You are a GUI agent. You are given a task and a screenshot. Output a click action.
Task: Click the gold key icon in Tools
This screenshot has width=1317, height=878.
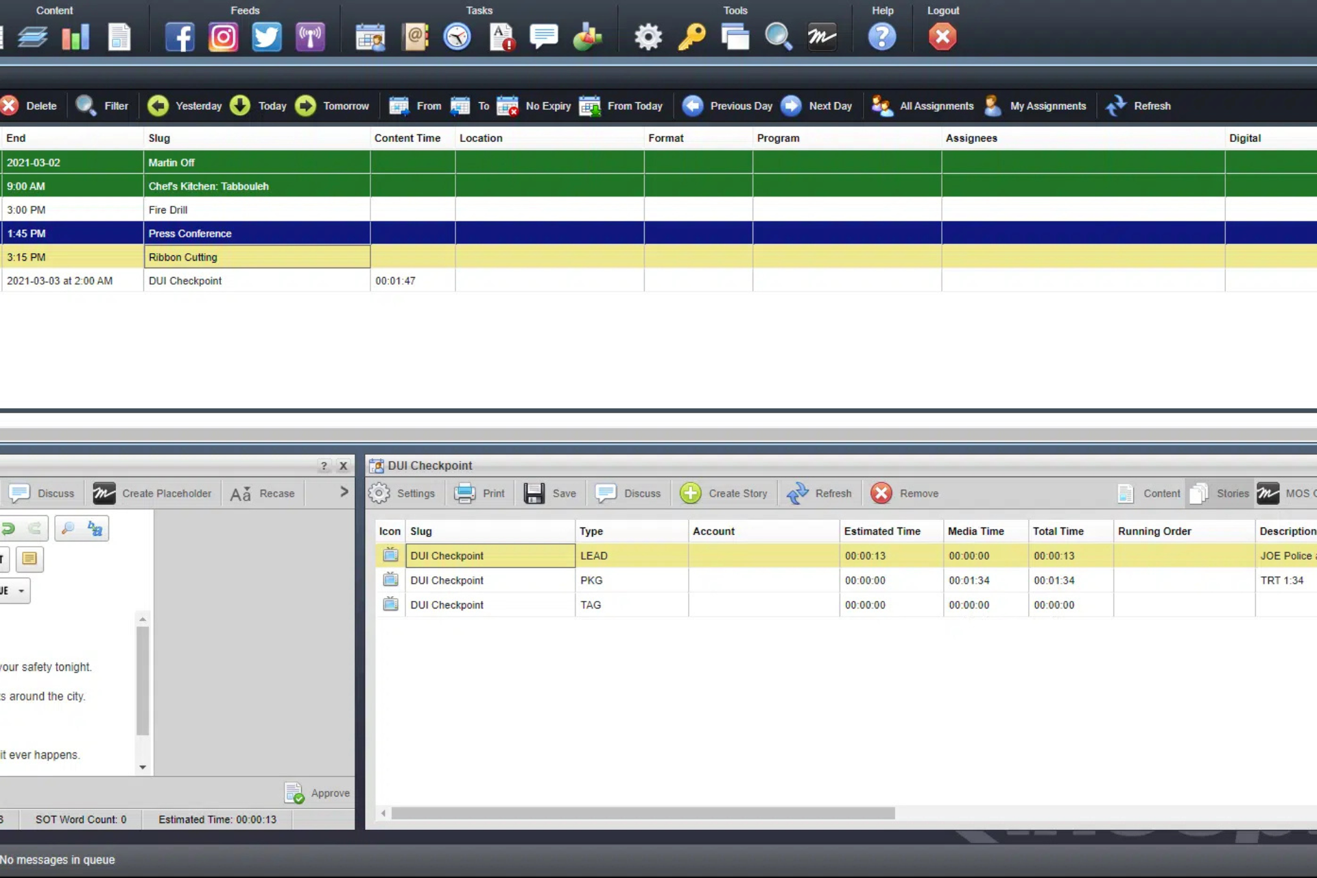point(691,37)
